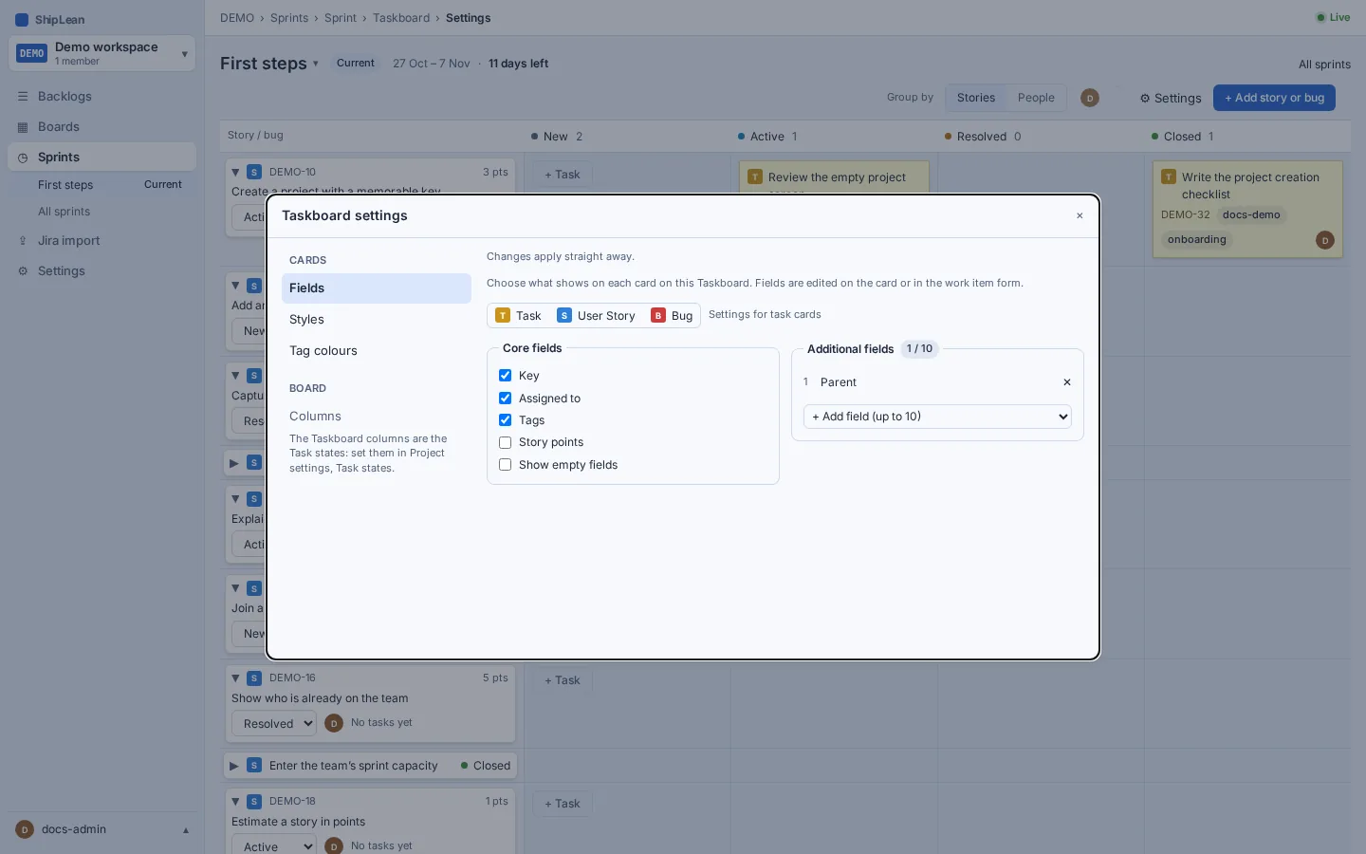1366x854 pixels.
Task: Uncheck the Tags core field
Action: pos(506,420)
